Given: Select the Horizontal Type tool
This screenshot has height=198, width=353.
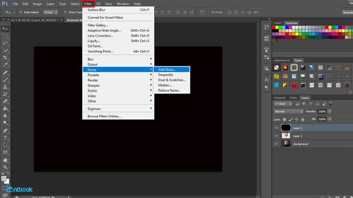Looking at the screenshot, I should coord(5,138).
